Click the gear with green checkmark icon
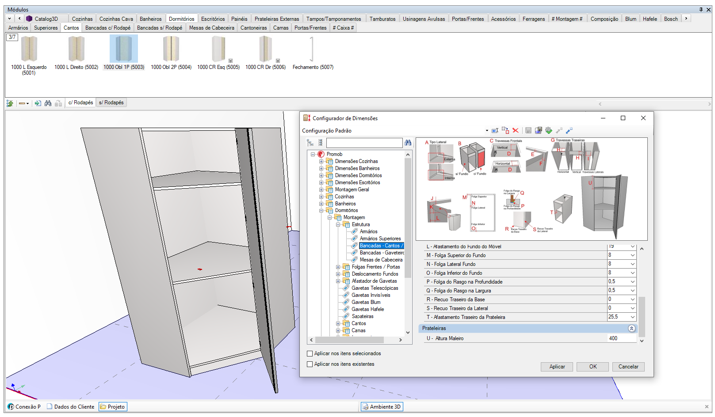 (x=549, y=130)
